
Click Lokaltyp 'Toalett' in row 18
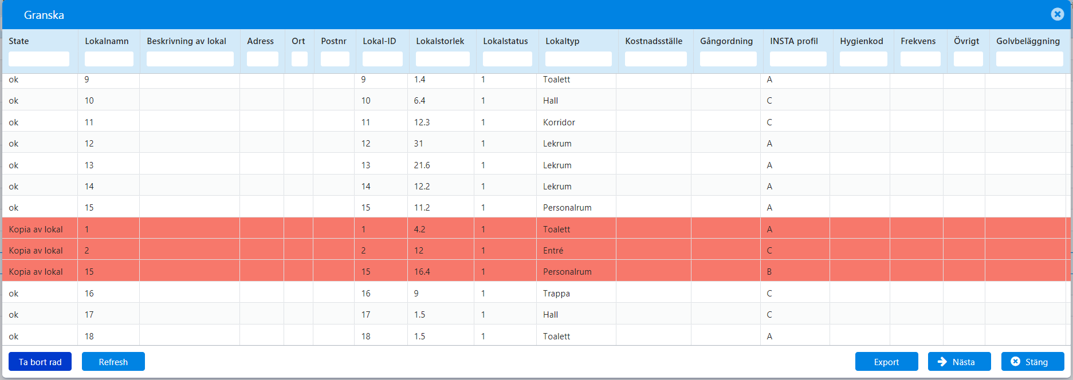click(556, 337)
